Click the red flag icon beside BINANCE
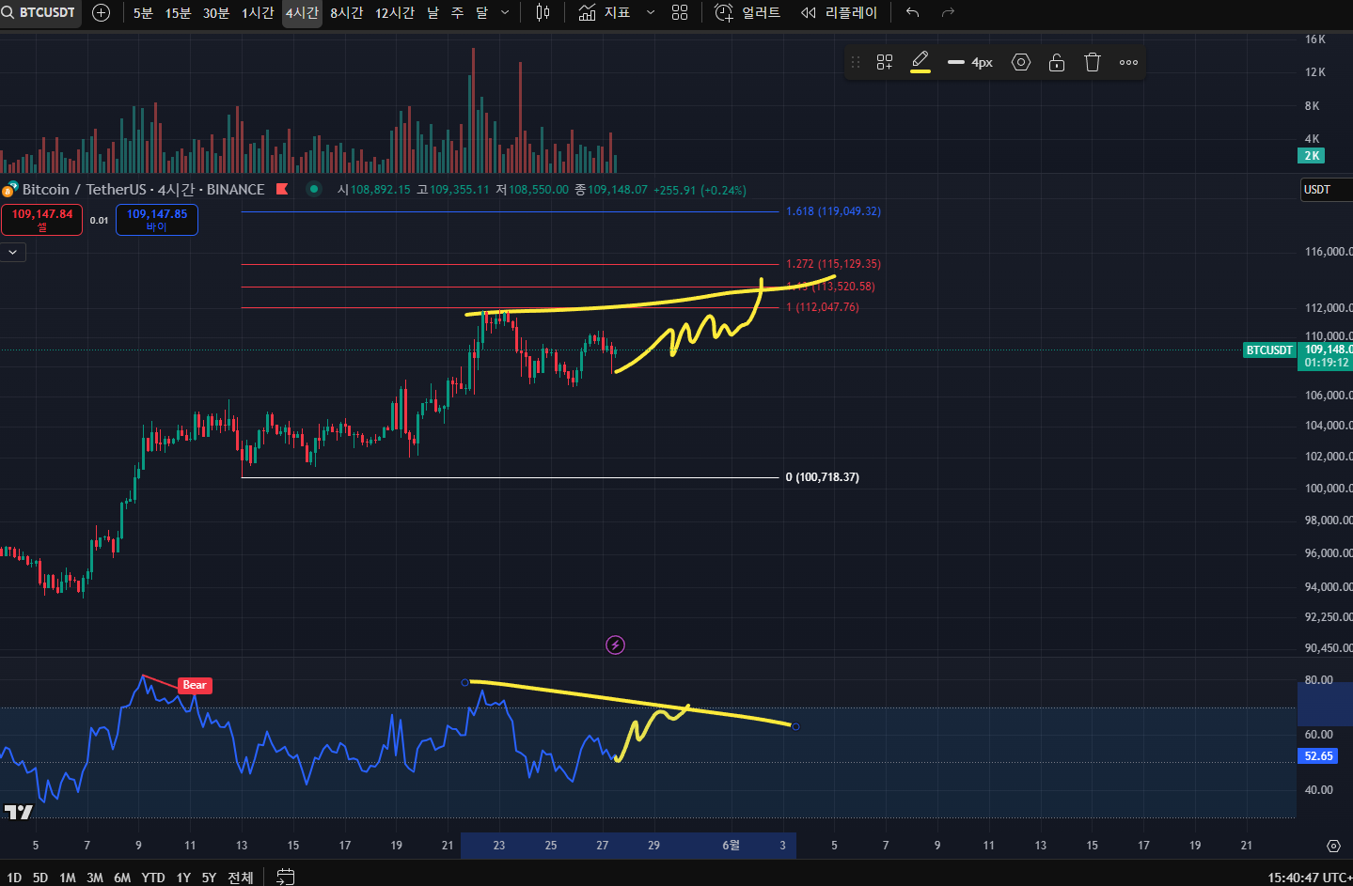Viewport: 1353px width, 886px height. (282, 189)
